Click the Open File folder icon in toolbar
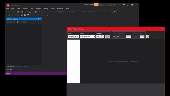 (30, 12)
